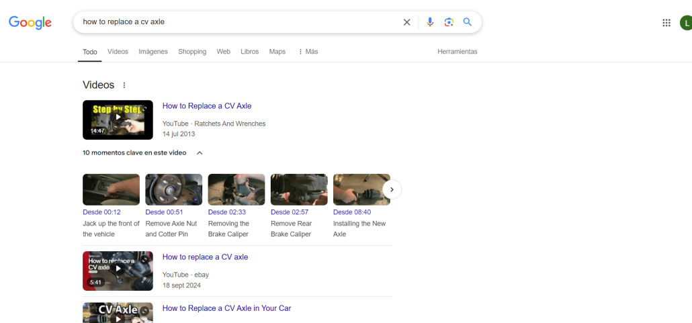Click Jack up the front of the vehicle text
The image size is (692, 323).
click(112, 229)
